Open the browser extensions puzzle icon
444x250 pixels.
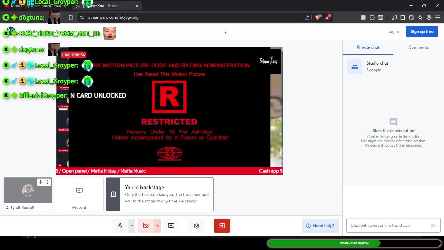(372, 17)
